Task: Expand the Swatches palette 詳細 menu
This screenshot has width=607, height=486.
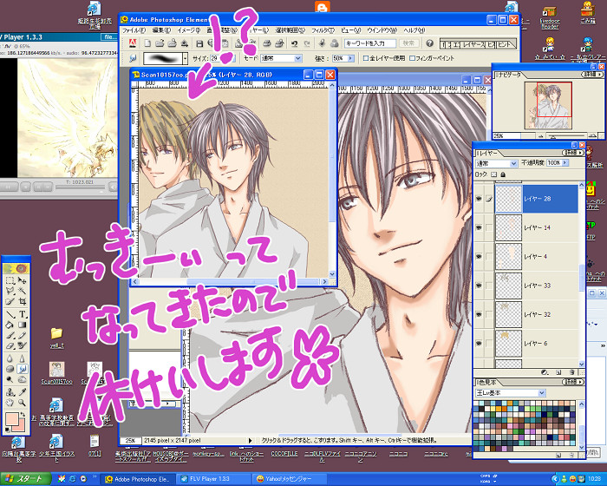Action: pyautogui.click(x=573, y=382)
